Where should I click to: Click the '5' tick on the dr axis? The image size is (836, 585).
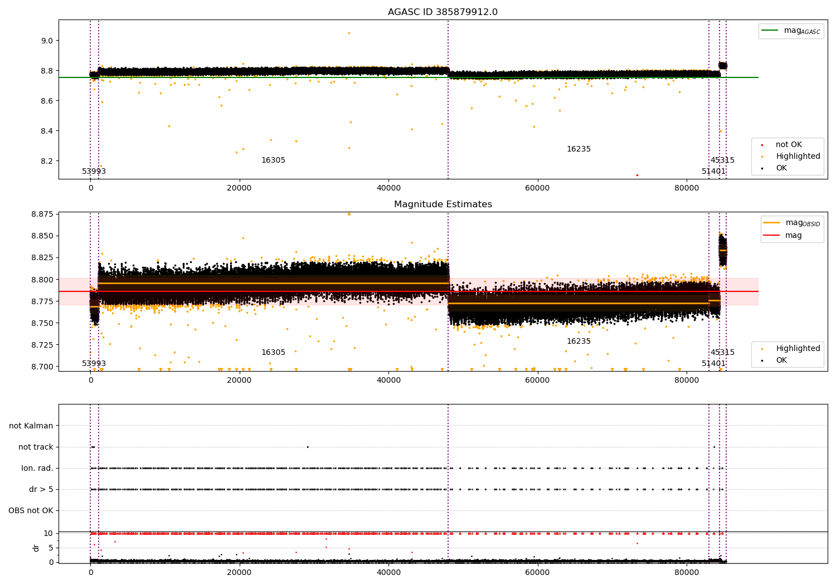point(51,548)
